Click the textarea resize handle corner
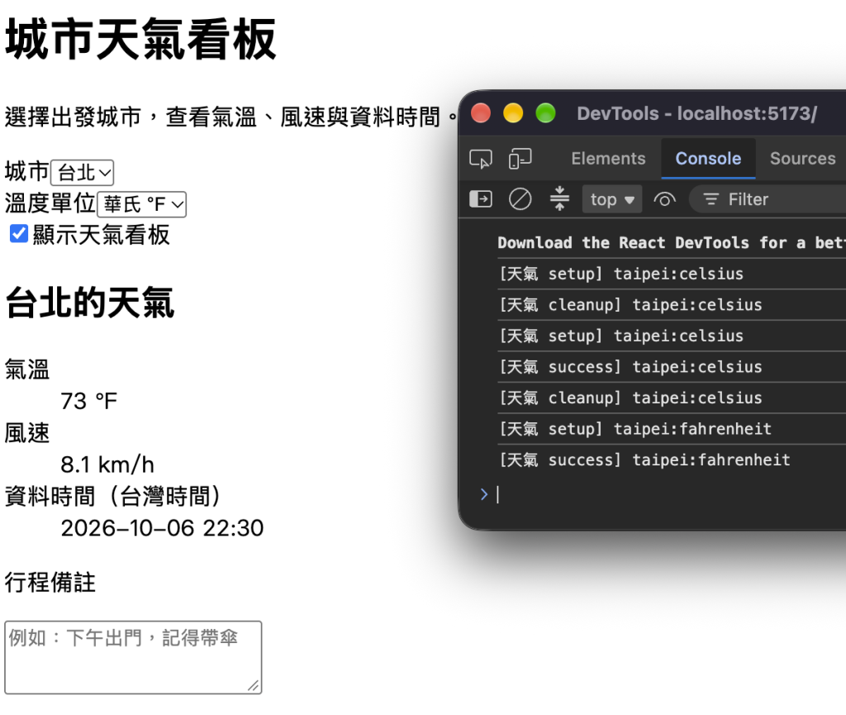This screenshot has width=846, height=715. click(x=254, y=686)
